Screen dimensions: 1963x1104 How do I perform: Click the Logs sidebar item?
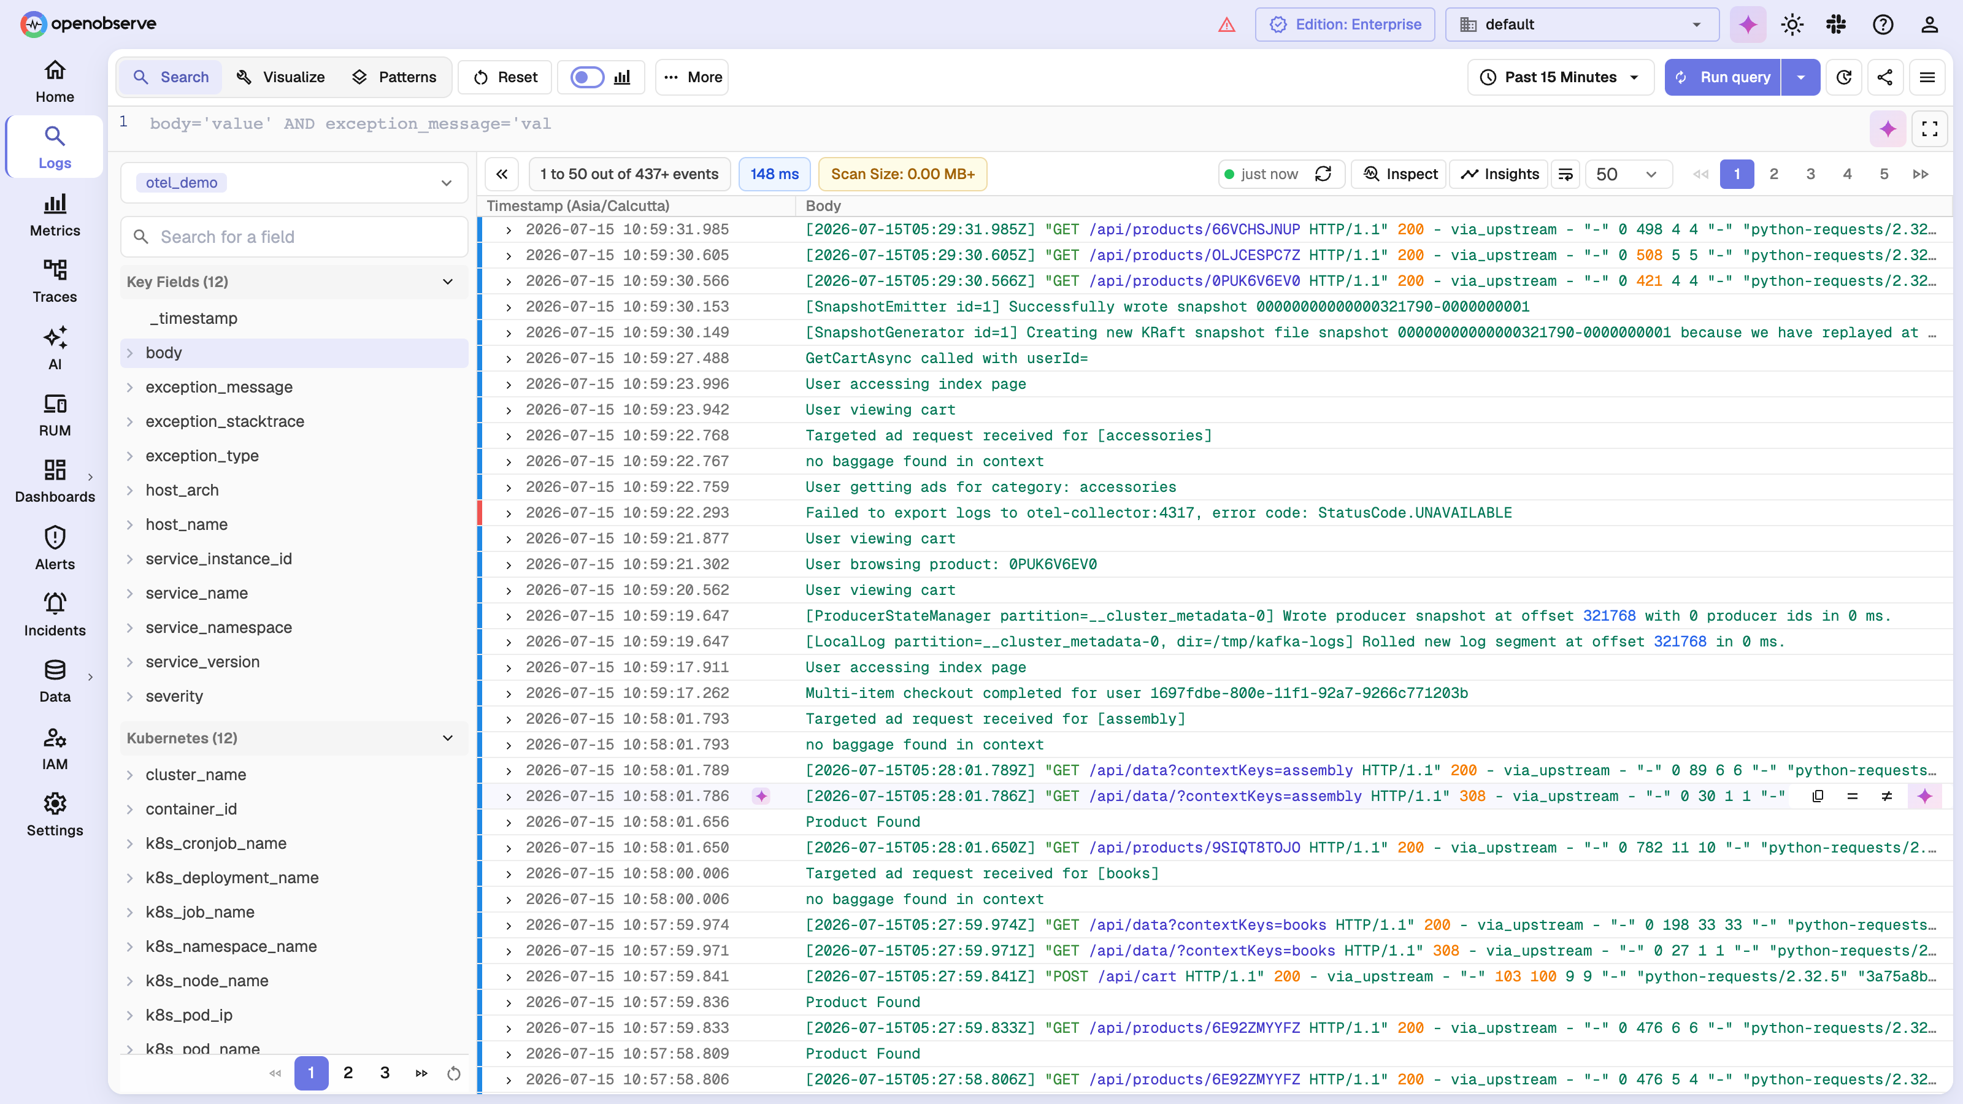(x=55, y=148)
